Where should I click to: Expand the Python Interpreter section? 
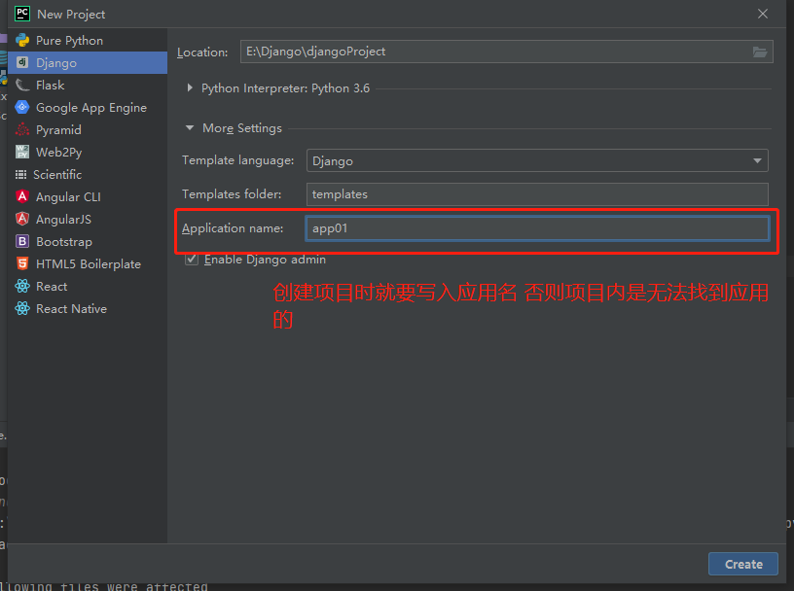190,87
